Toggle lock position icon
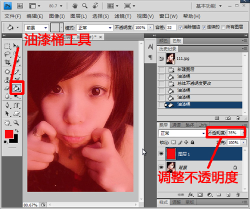250x209 pixels. tap(186, 142)
